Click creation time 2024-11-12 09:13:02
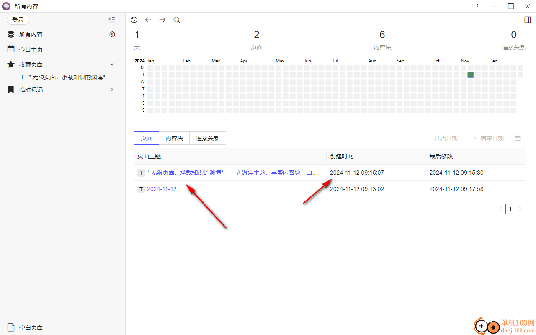 [357, 189]
